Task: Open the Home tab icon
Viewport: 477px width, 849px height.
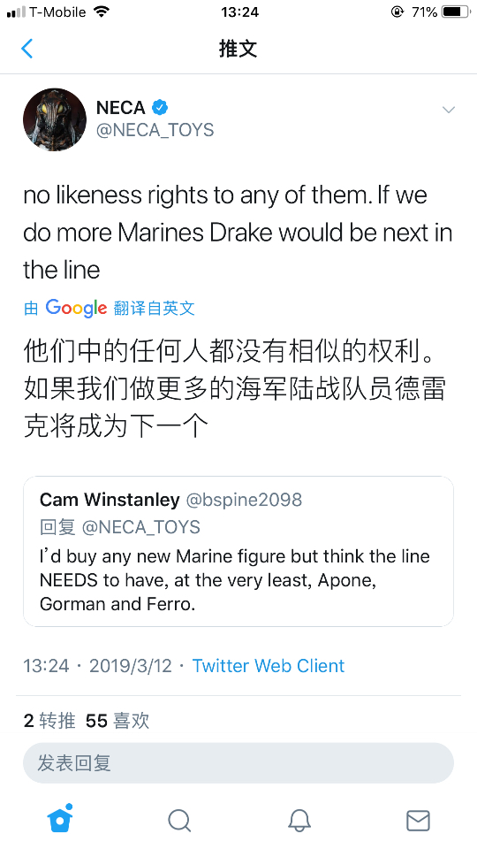Action: (60, 819)
